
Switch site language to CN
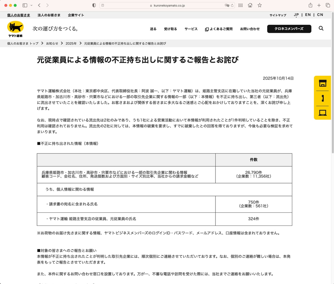320,15
